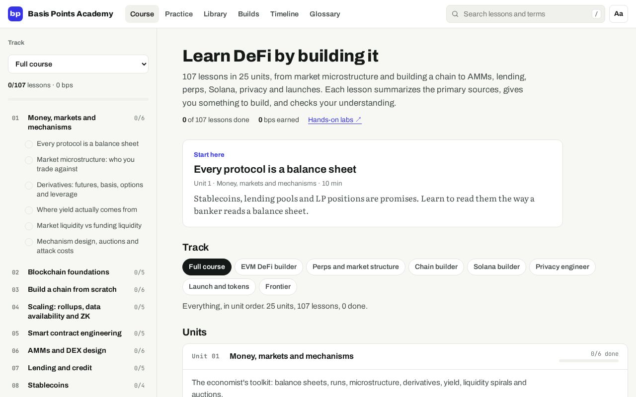Screen dimensions: 636x397
Task: Open 'Every protocol is a balance sheet' start card
Action: tap(373, 184)
